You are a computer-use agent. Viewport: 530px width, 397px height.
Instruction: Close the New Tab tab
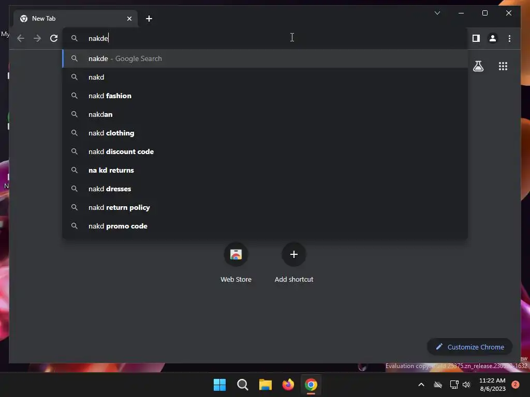129,19
